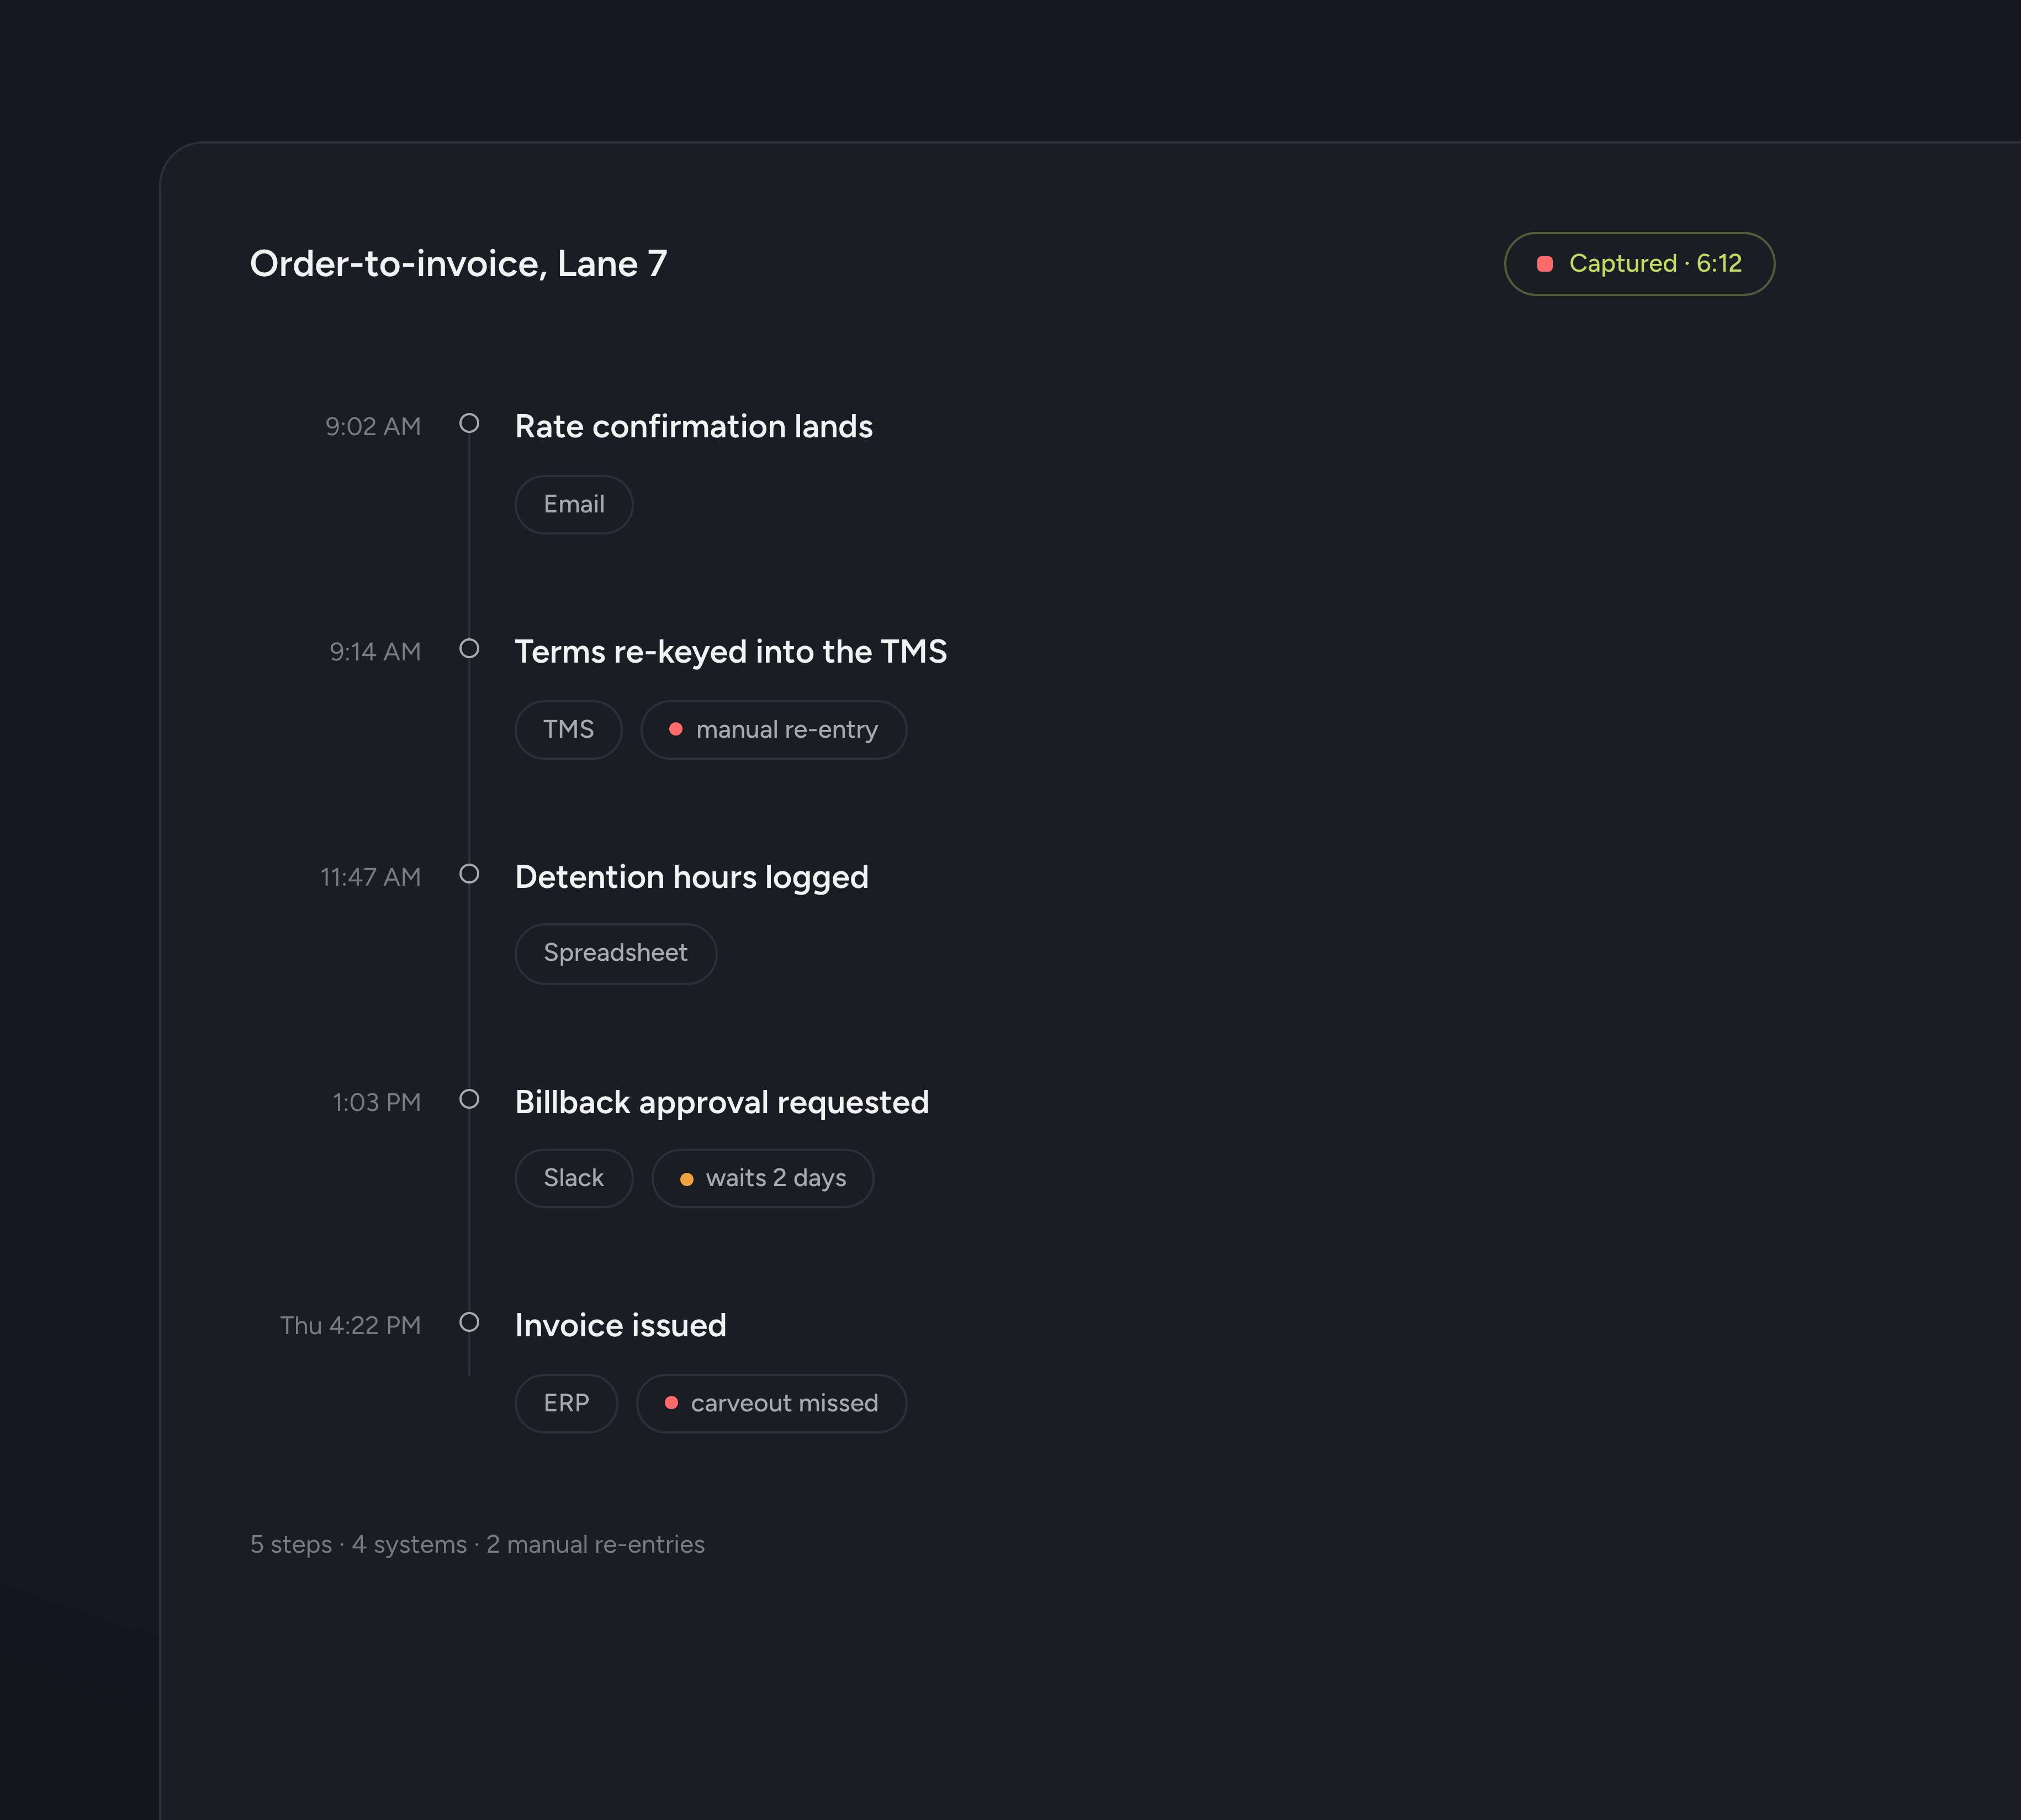Click the Thu 4:22 PM timeline node

pos(469,1322)
